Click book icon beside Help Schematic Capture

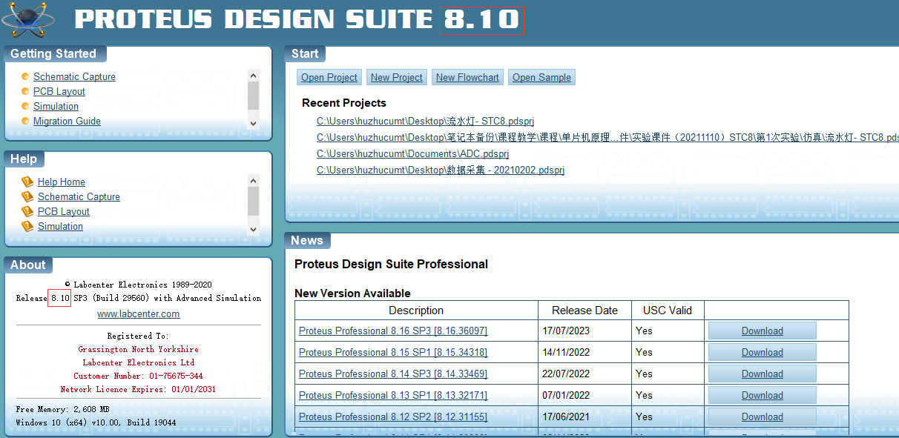27,196
